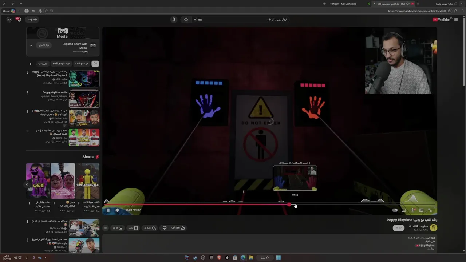Open the create plus button
This screenshot has height=262, width=466.
[x=32, y=20]
